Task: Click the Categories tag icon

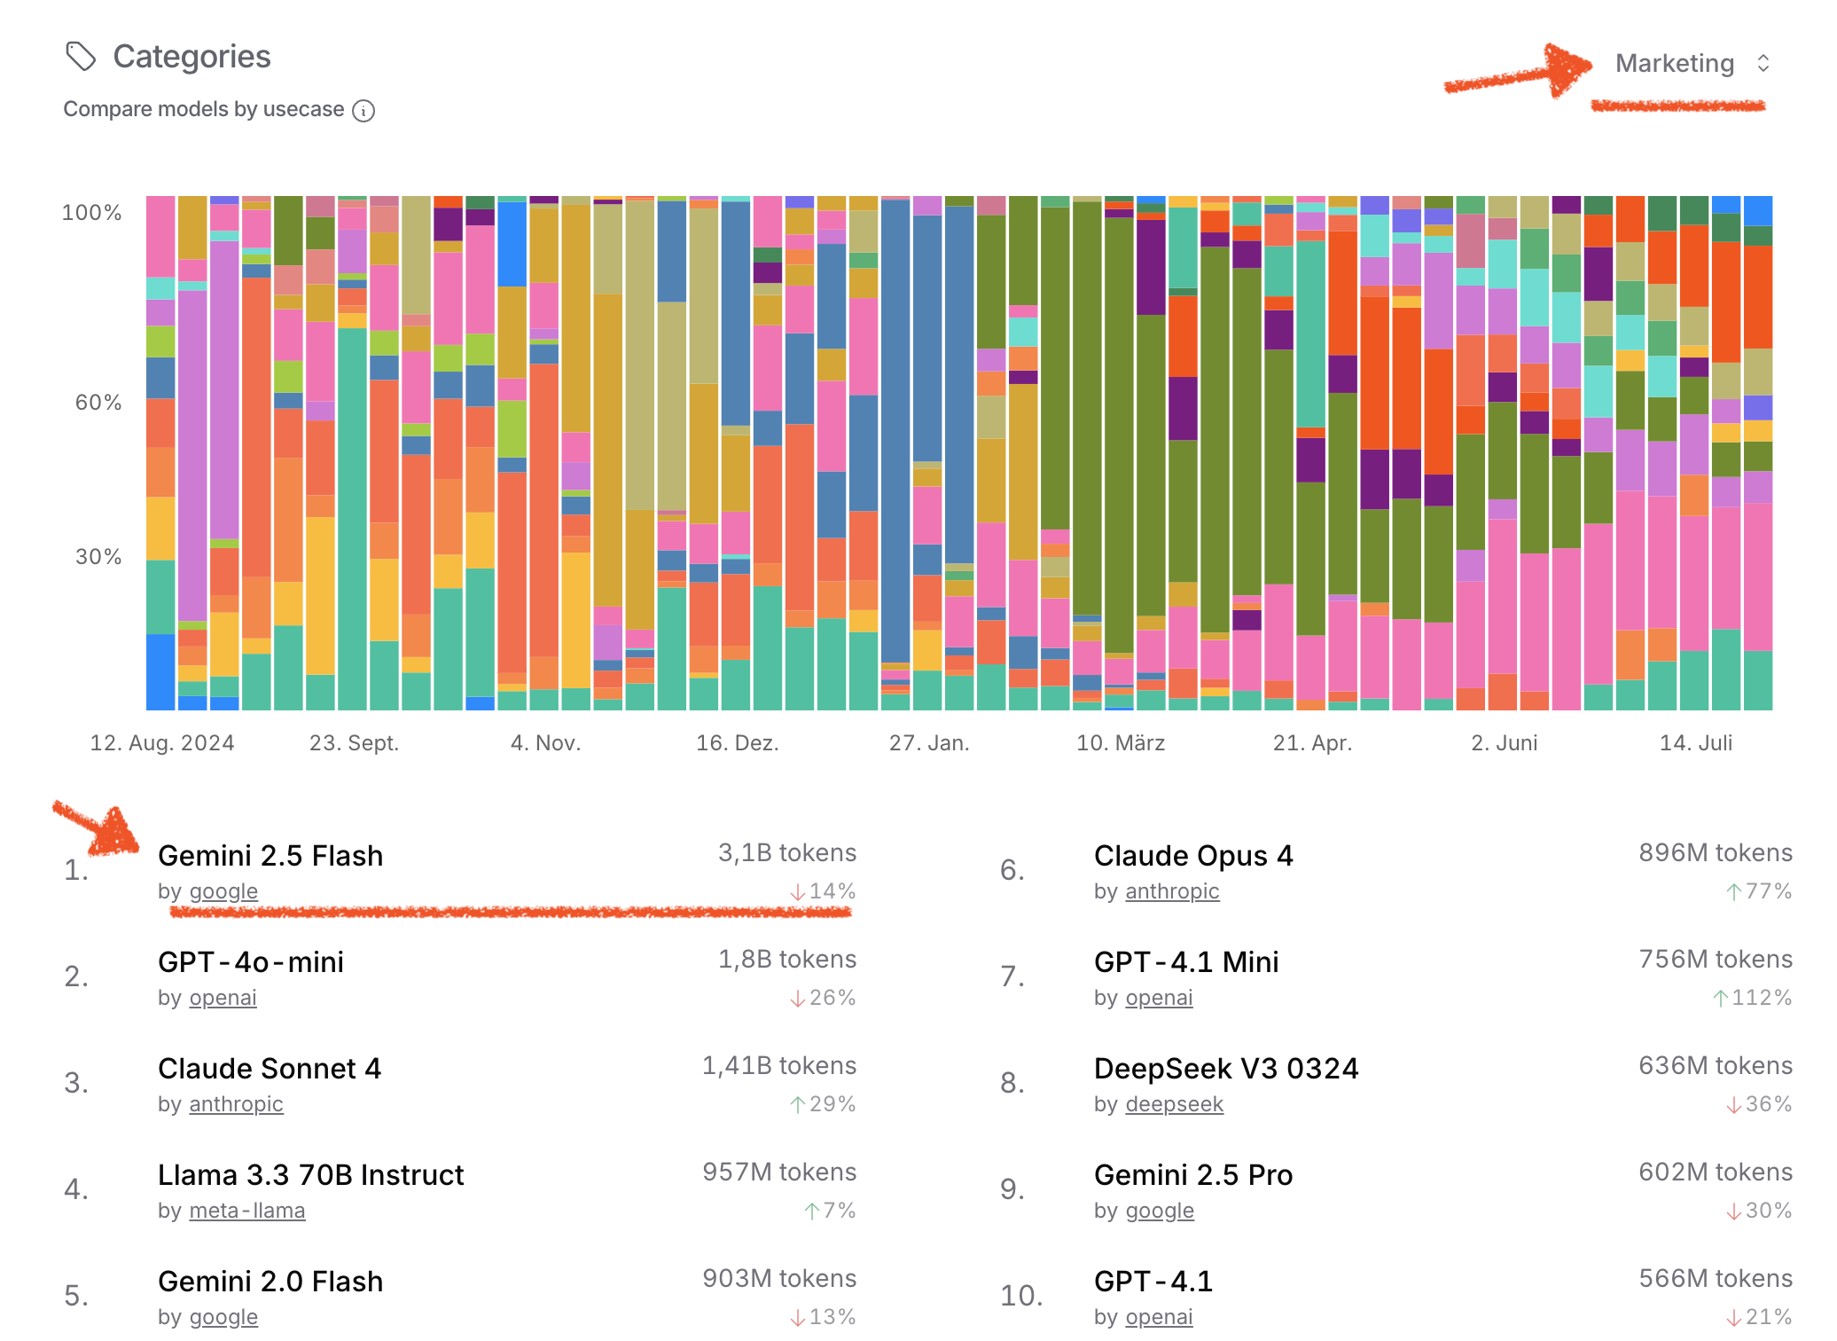Action: (81, 57)
